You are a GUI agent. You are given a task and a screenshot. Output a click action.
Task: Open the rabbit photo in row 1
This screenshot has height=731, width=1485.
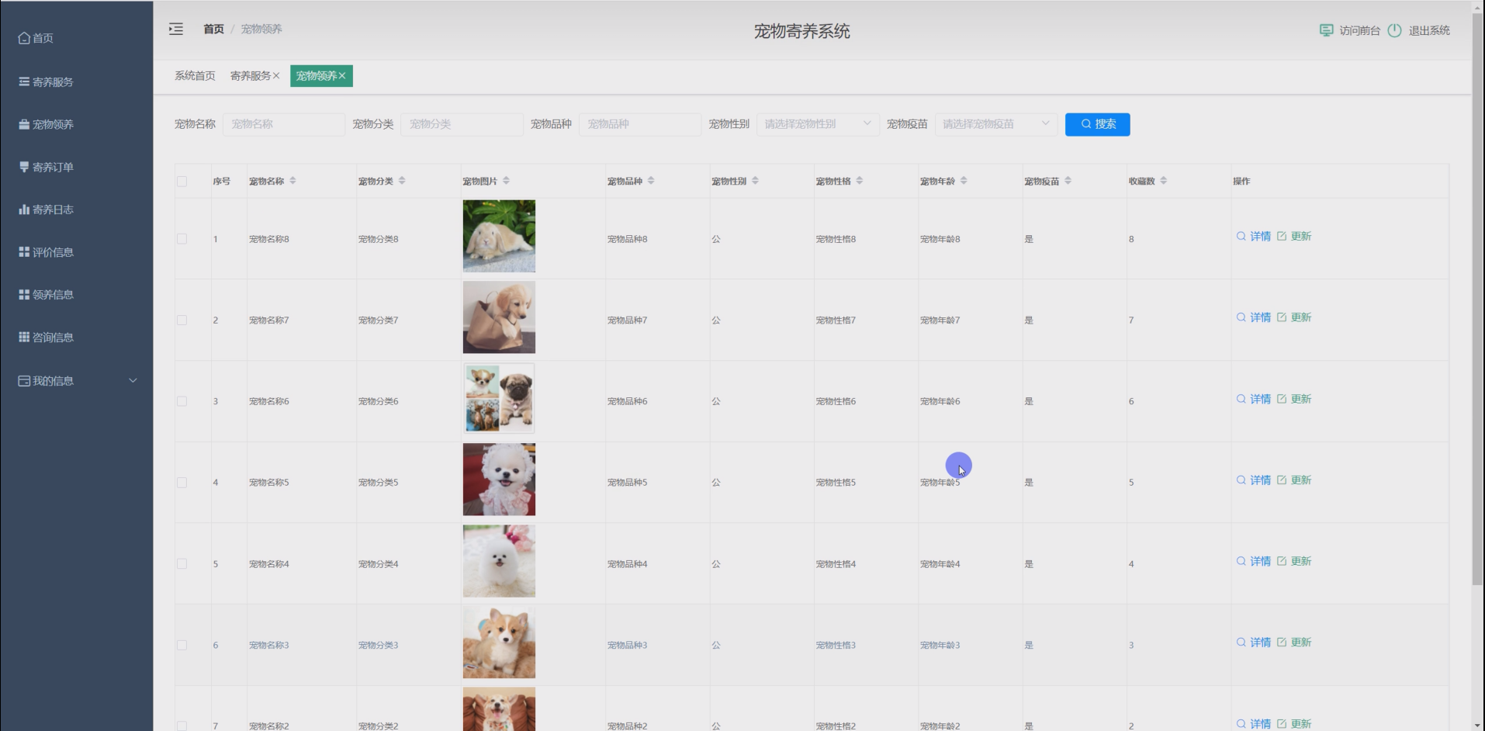(x=499, y=236)
